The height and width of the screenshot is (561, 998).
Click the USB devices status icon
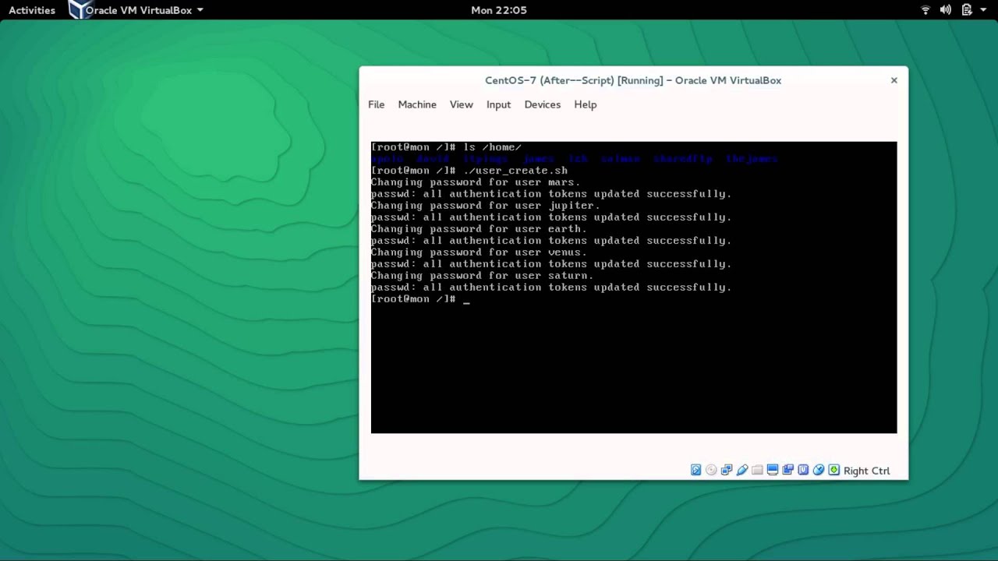click(x=742, y=470)
